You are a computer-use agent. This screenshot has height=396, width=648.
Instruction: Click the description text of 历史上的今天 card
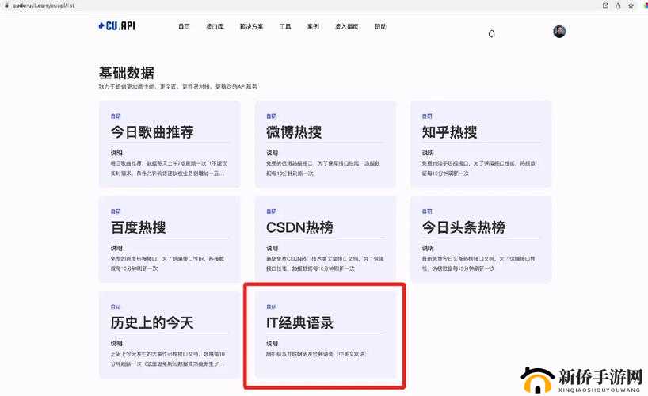(168, 359)
